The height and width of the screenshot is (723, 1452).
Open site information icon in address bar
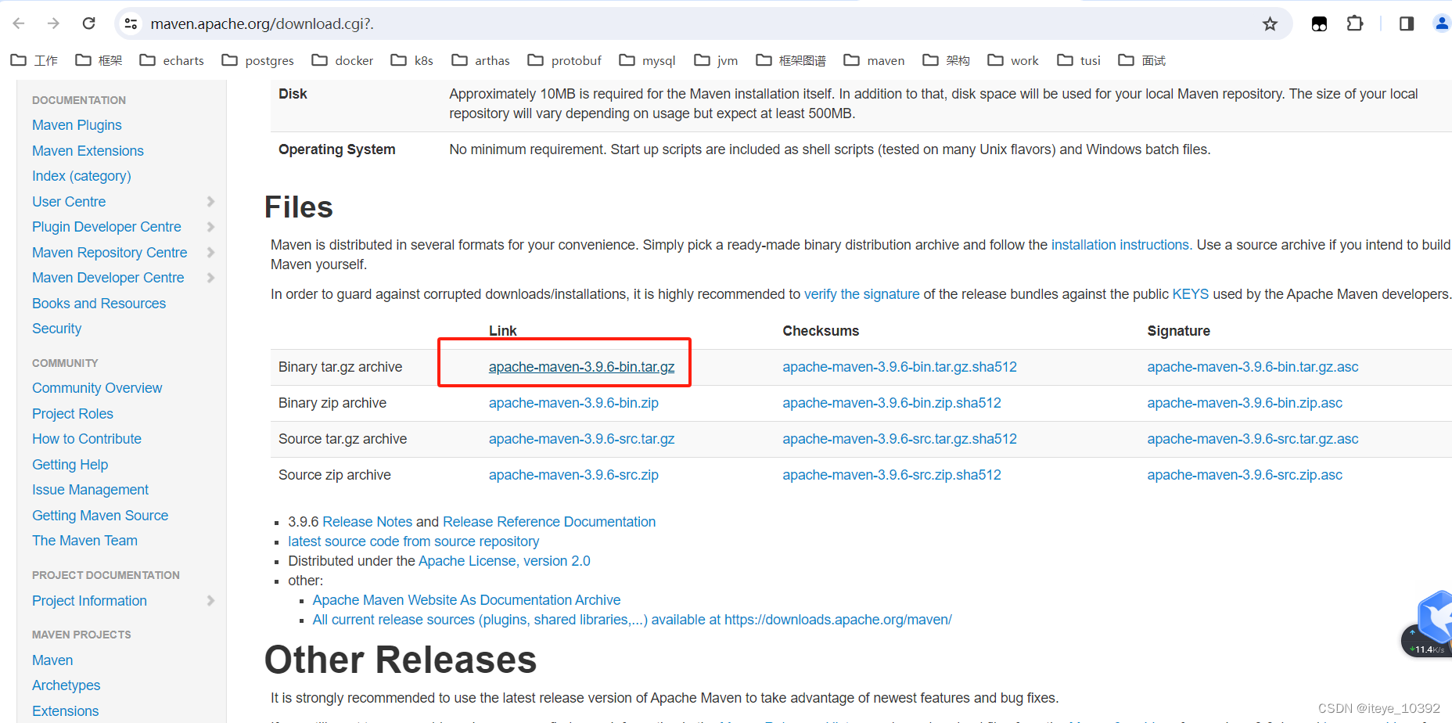pos(131,23)
